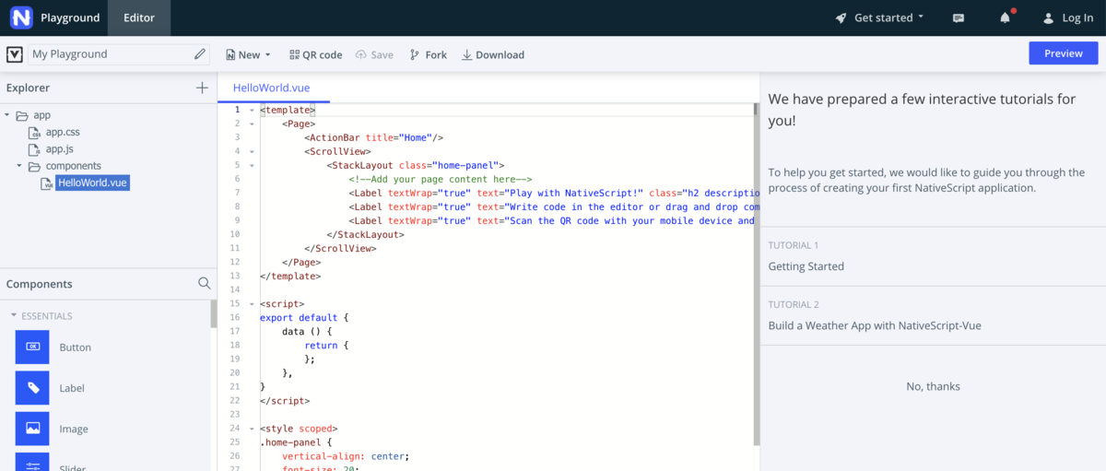Click the HelloWorld.vue editor tab
1106x471 pixels.
271,88
